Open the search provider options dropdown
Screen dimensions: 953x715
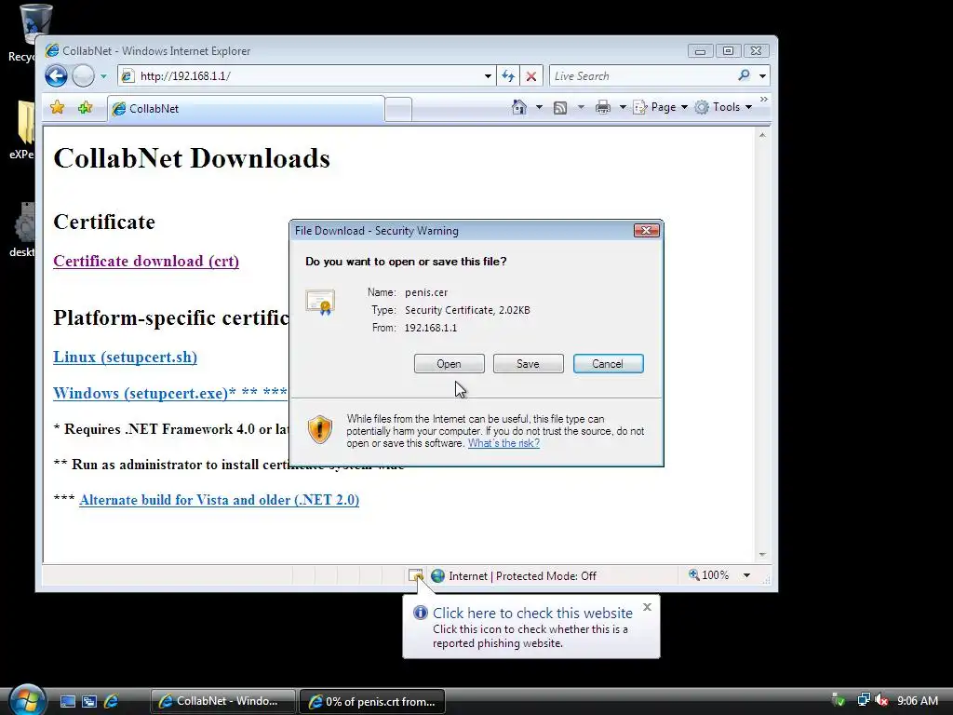point(762,76)
